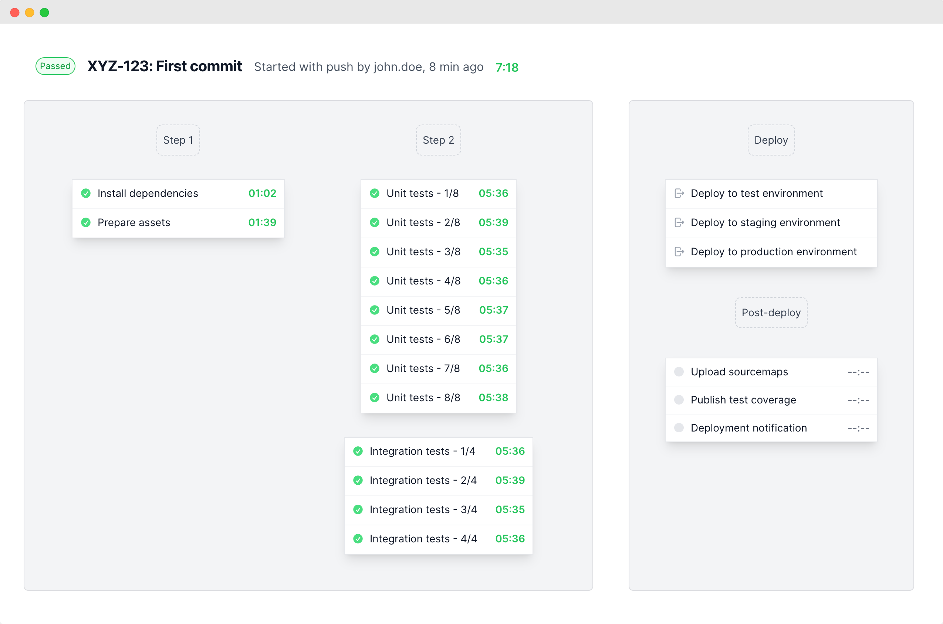943x624 pixels.
Task: Open the XYZ-123: First commit title
Action: click(165, 67)
